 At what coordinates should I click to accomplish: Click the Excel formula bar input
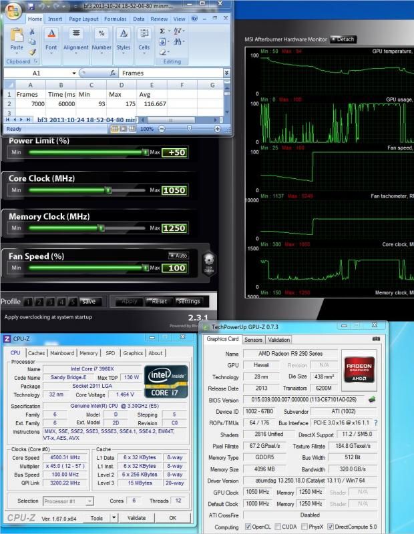click(172, 73)
